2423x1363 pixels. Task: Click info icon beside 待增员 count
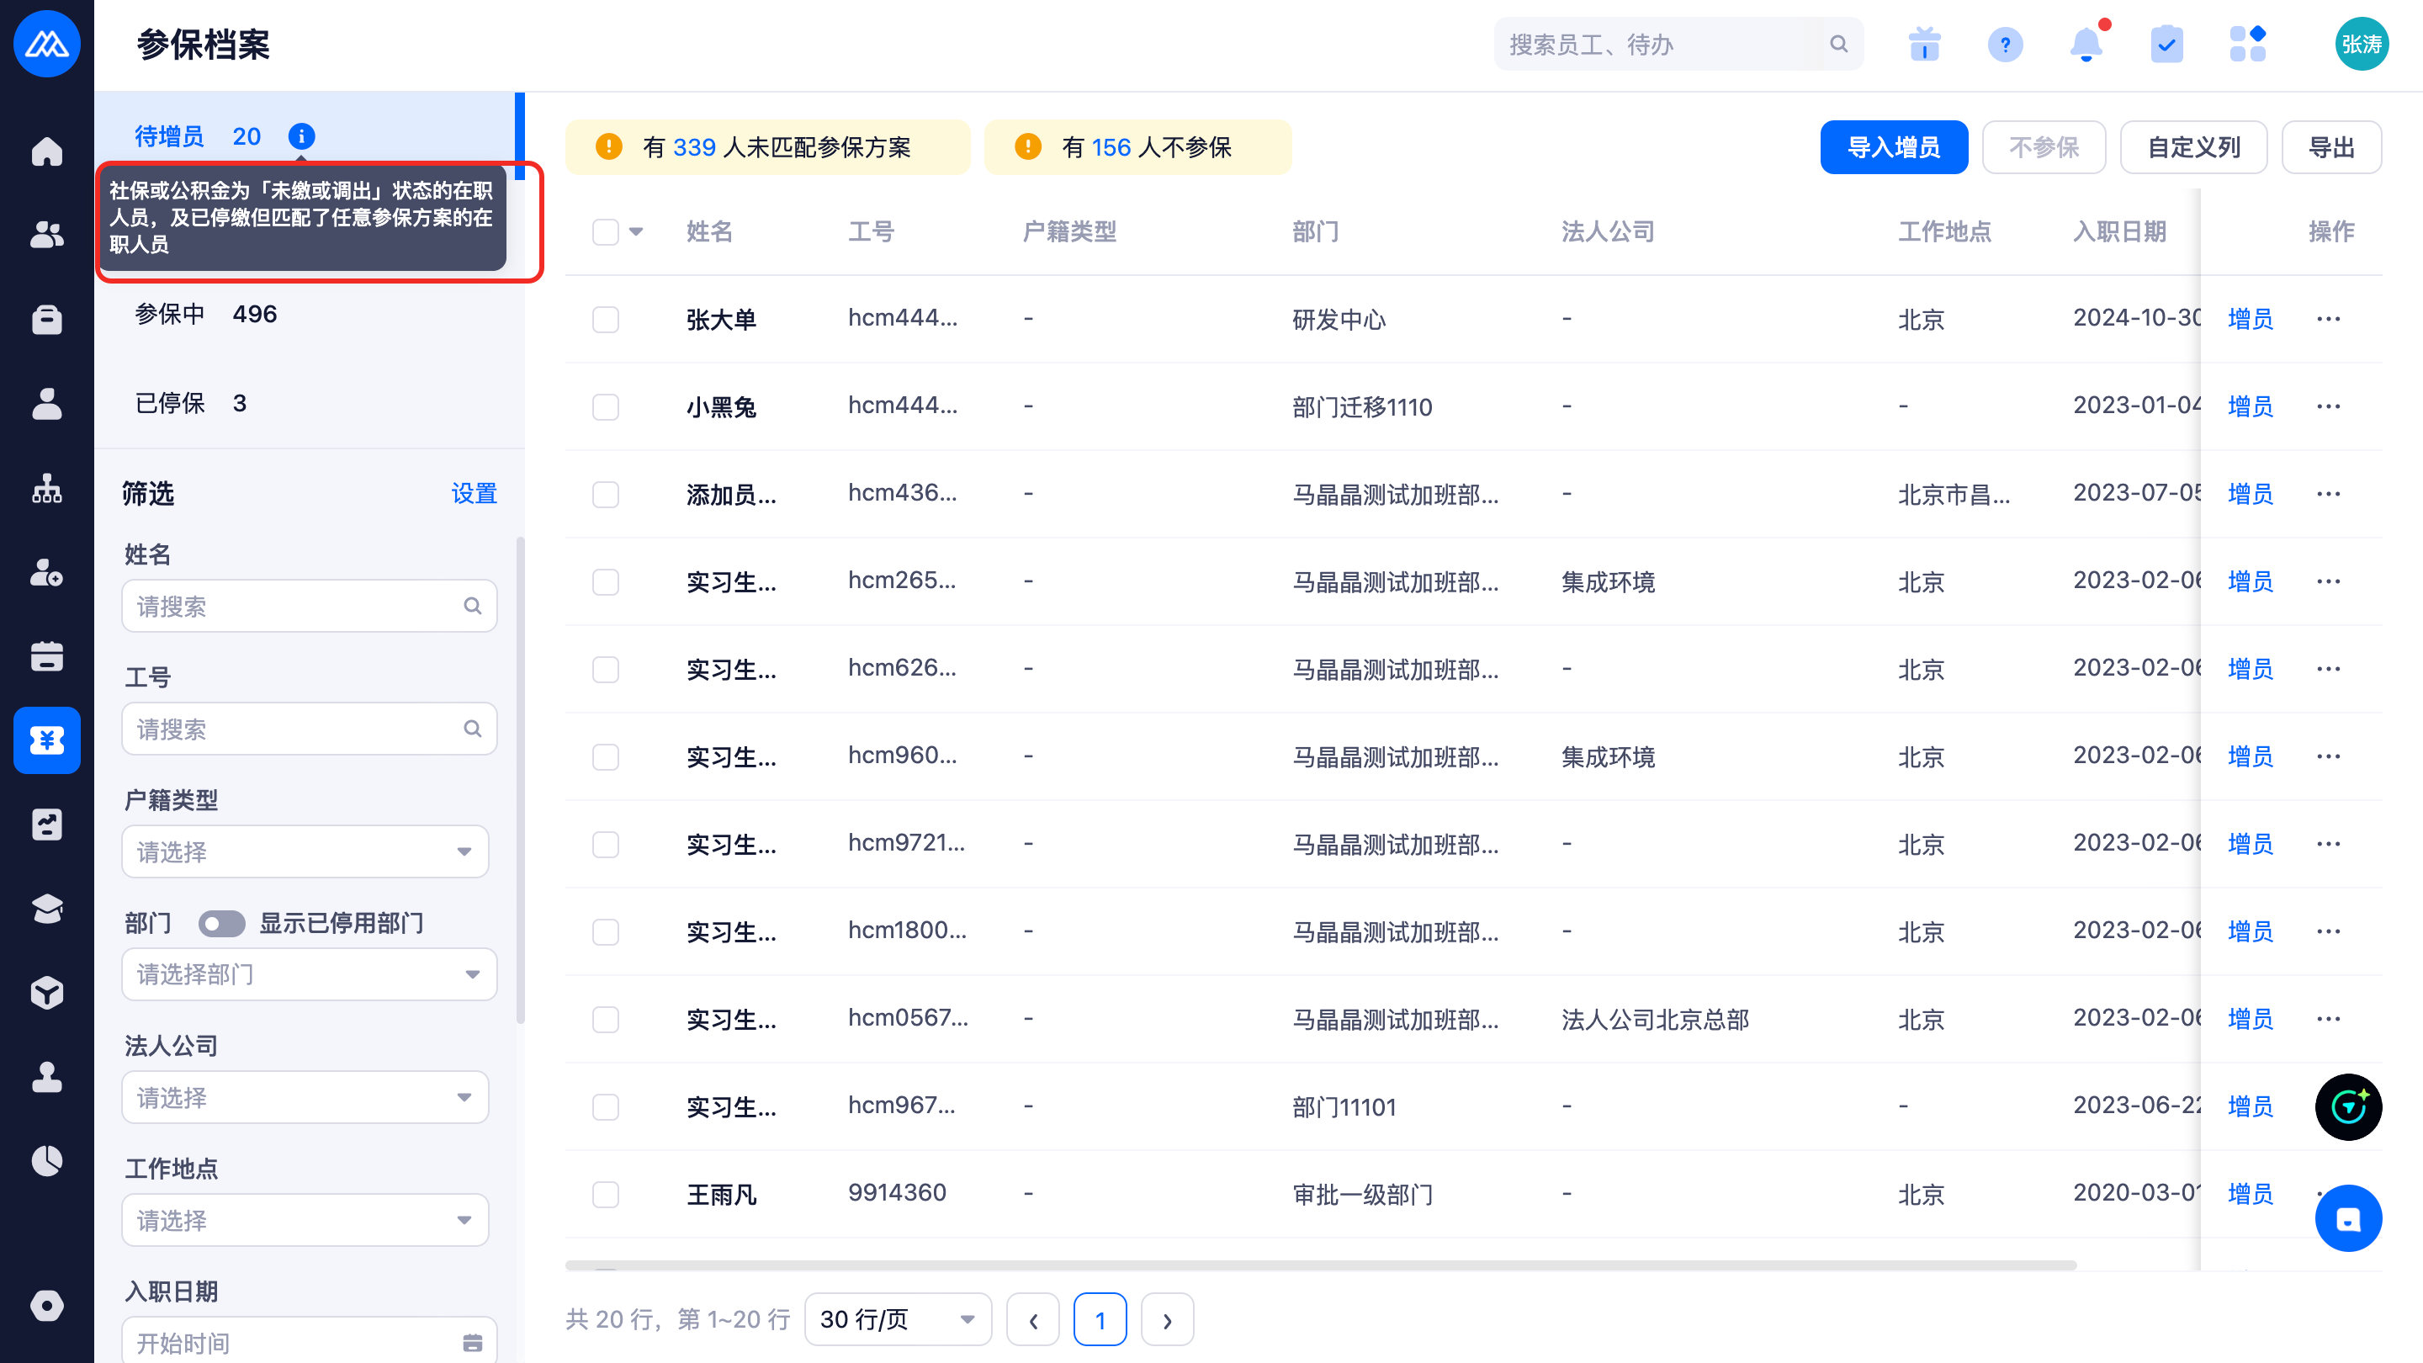[x=301, y=136]
